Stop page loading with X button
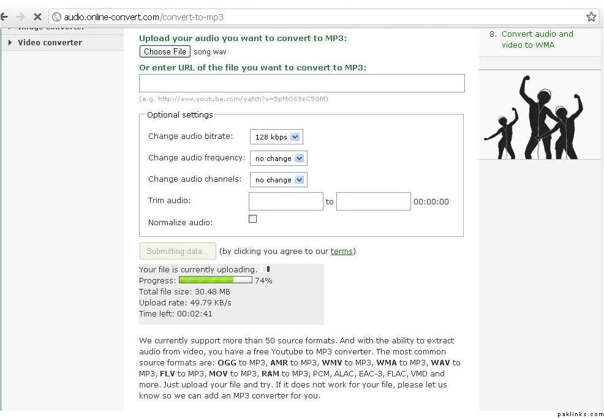Viewport: 604px width, 418px height. pos(37,17)
